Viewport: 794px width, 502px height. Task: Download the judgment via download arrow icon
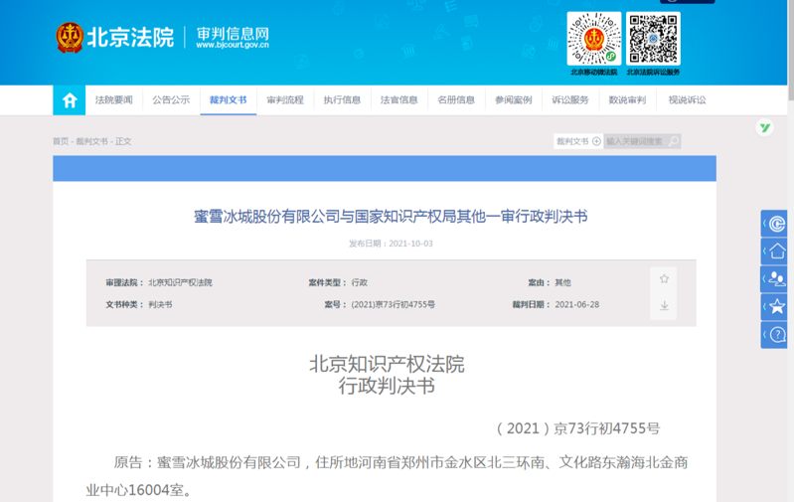(x=665, y=305)
